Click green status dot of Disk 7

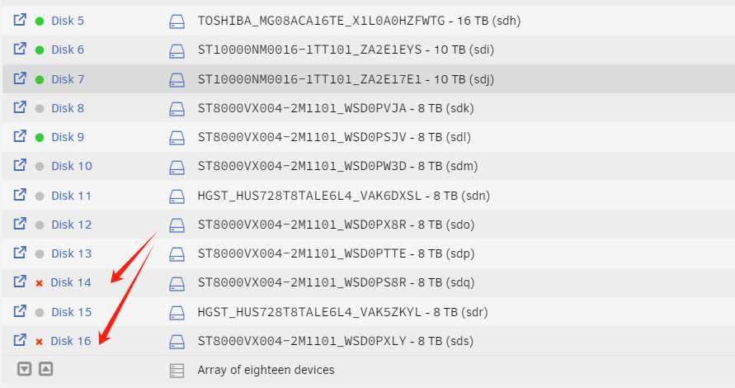(x=40, y=79)
